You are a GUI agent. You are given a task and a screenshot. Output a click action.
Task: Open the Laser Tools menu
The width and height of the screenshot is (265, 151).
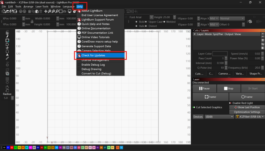(x=42, y=6)
